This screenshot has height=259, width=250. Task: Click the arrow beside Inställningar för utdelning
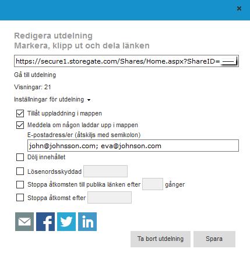89,100
